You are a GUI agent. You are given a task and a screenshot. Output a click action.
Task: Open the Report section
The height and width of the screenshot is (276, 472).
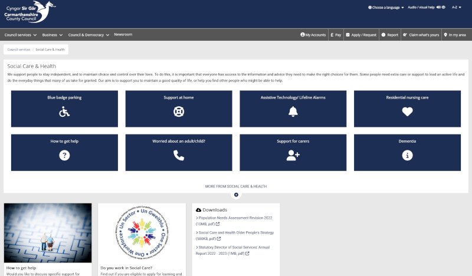tap(390, 35)
